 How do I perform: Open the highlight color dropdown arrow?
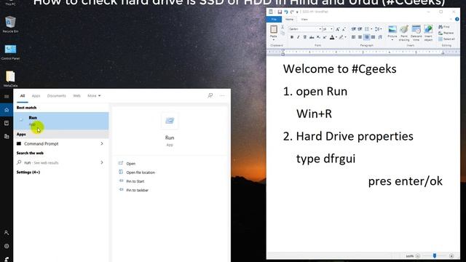345,37
